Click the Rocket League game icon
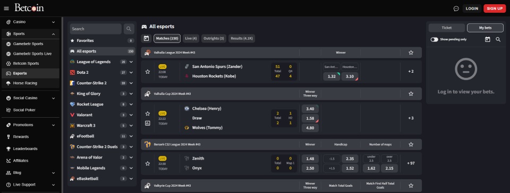The image size is (510, 193). pyautogui.click(x=72, y=104)
